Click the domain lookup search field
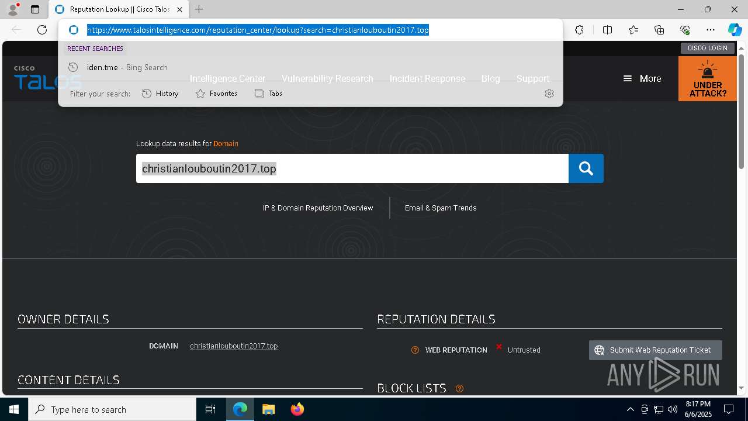Screen dimensions: 748x421 (x=352, y=168)
